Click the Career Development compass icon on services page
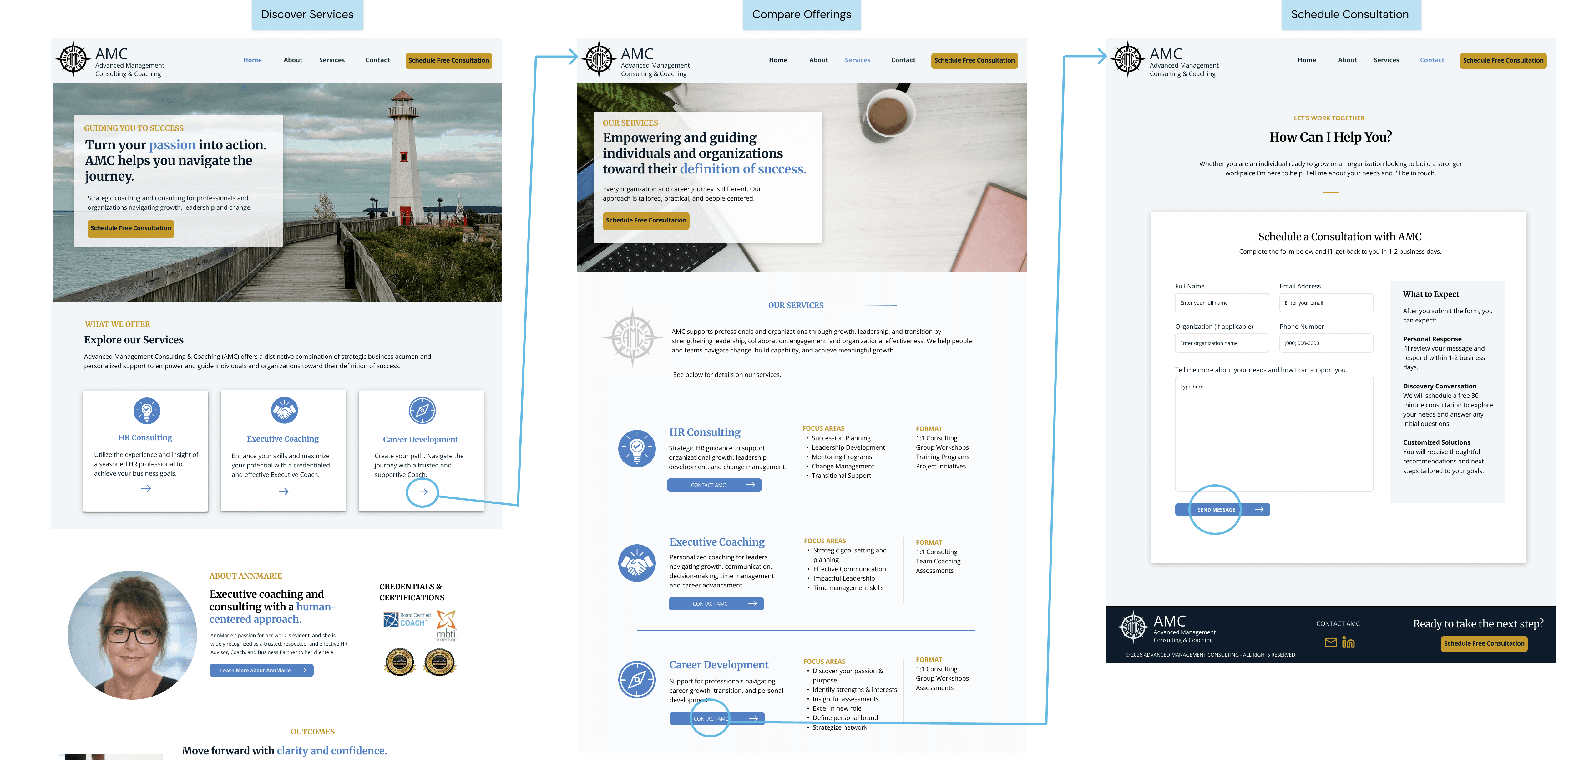 point(637,680)
